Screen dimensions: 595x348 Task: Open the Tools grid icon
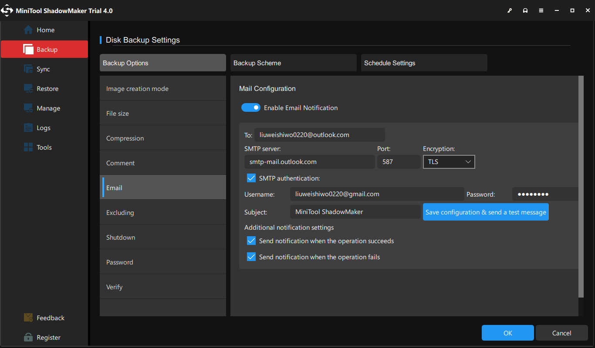coord(28,147)
